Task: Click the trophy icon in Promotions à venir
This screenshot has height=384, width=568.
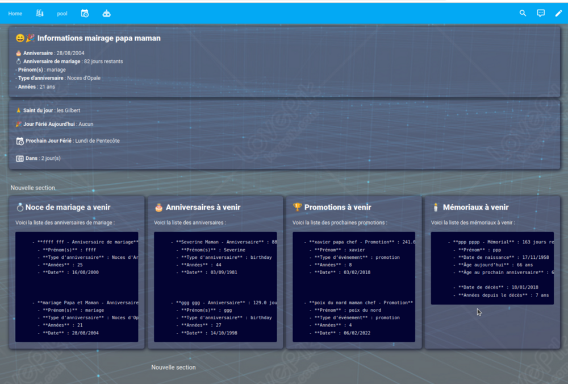Action: click(x=298, y=207)
